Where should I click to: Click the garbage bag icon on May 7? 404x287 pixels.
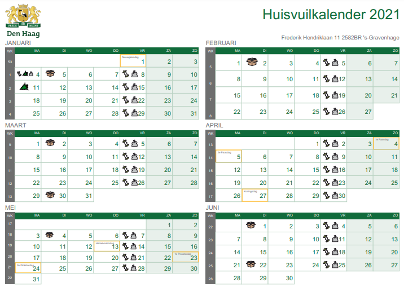pyautogui.click(x=134, y=235)
